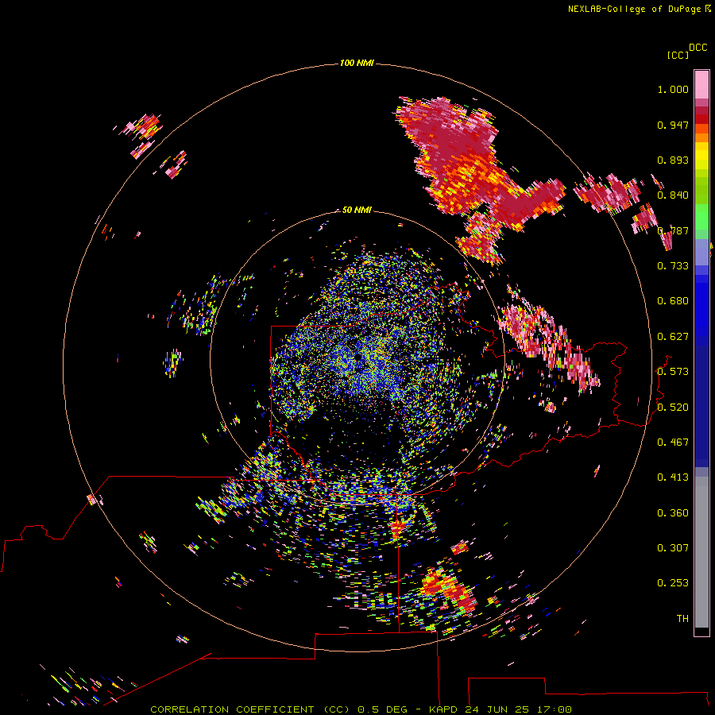
Task: Select the 0.947 scale value
Action: pyautogui.click(x=673, y=125)
